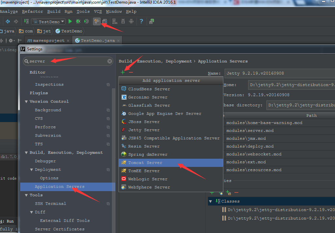Image resolution: width=335 pixels, height=233 pixels.
Task: Open the Tools menu
Action: (x=83, y=11)
